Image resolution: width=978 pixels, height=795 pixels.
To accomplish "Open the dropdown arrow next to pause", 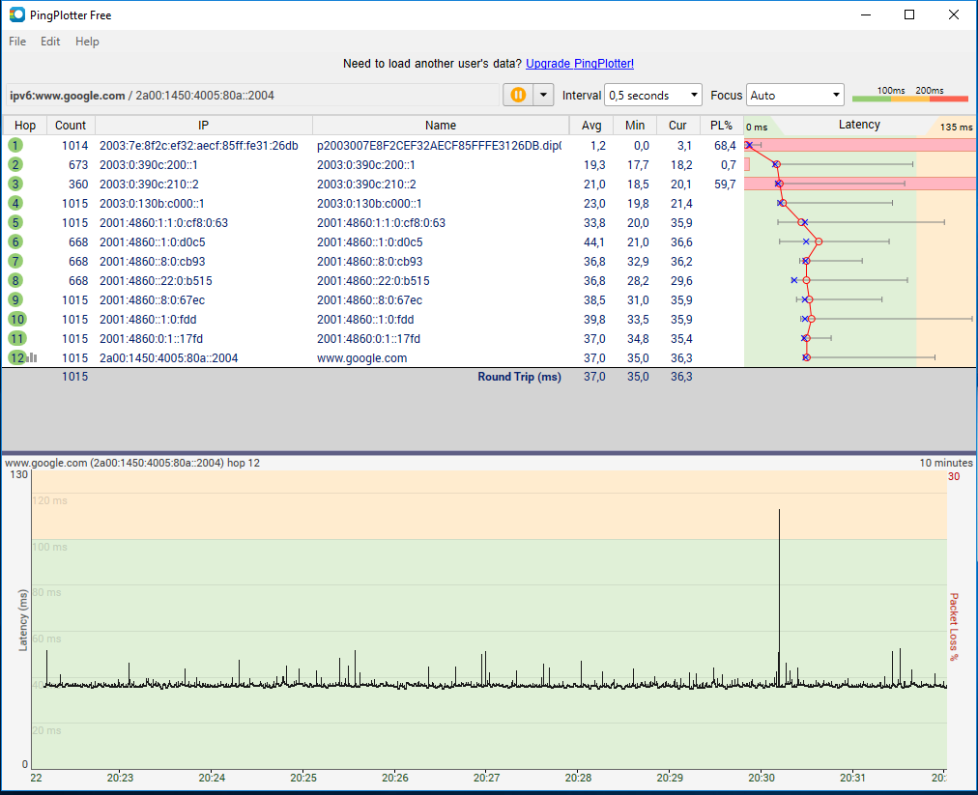I will coord(543,95).
